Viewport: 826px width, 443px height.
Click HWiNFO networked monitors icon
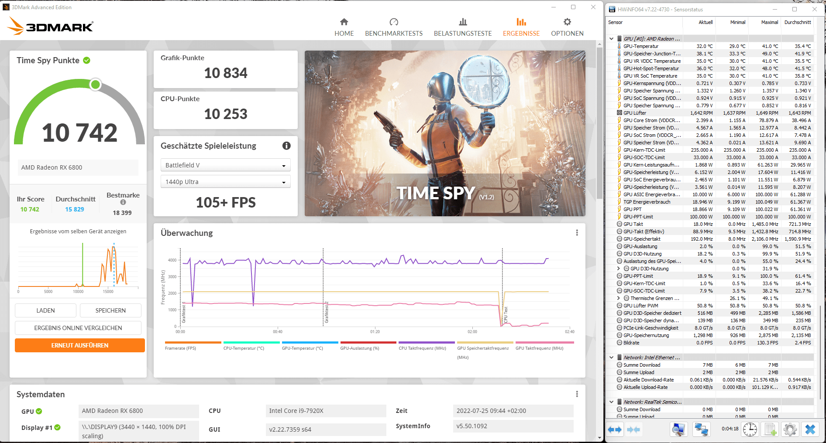702,429
